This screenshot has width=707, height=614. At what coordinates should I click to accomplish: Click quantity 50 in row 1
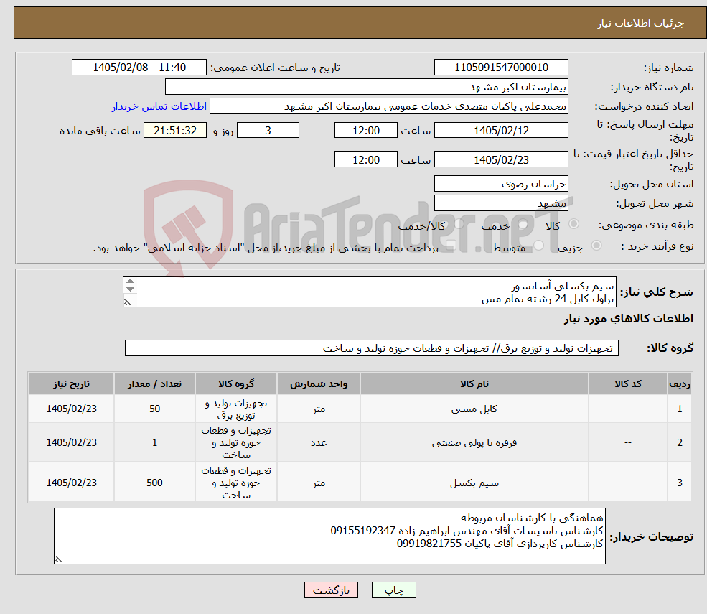(154, 409)
